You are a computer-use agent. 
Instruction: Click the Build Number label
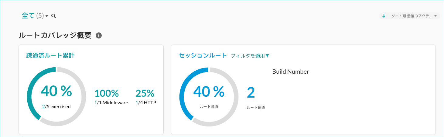[x=290, y=72]
